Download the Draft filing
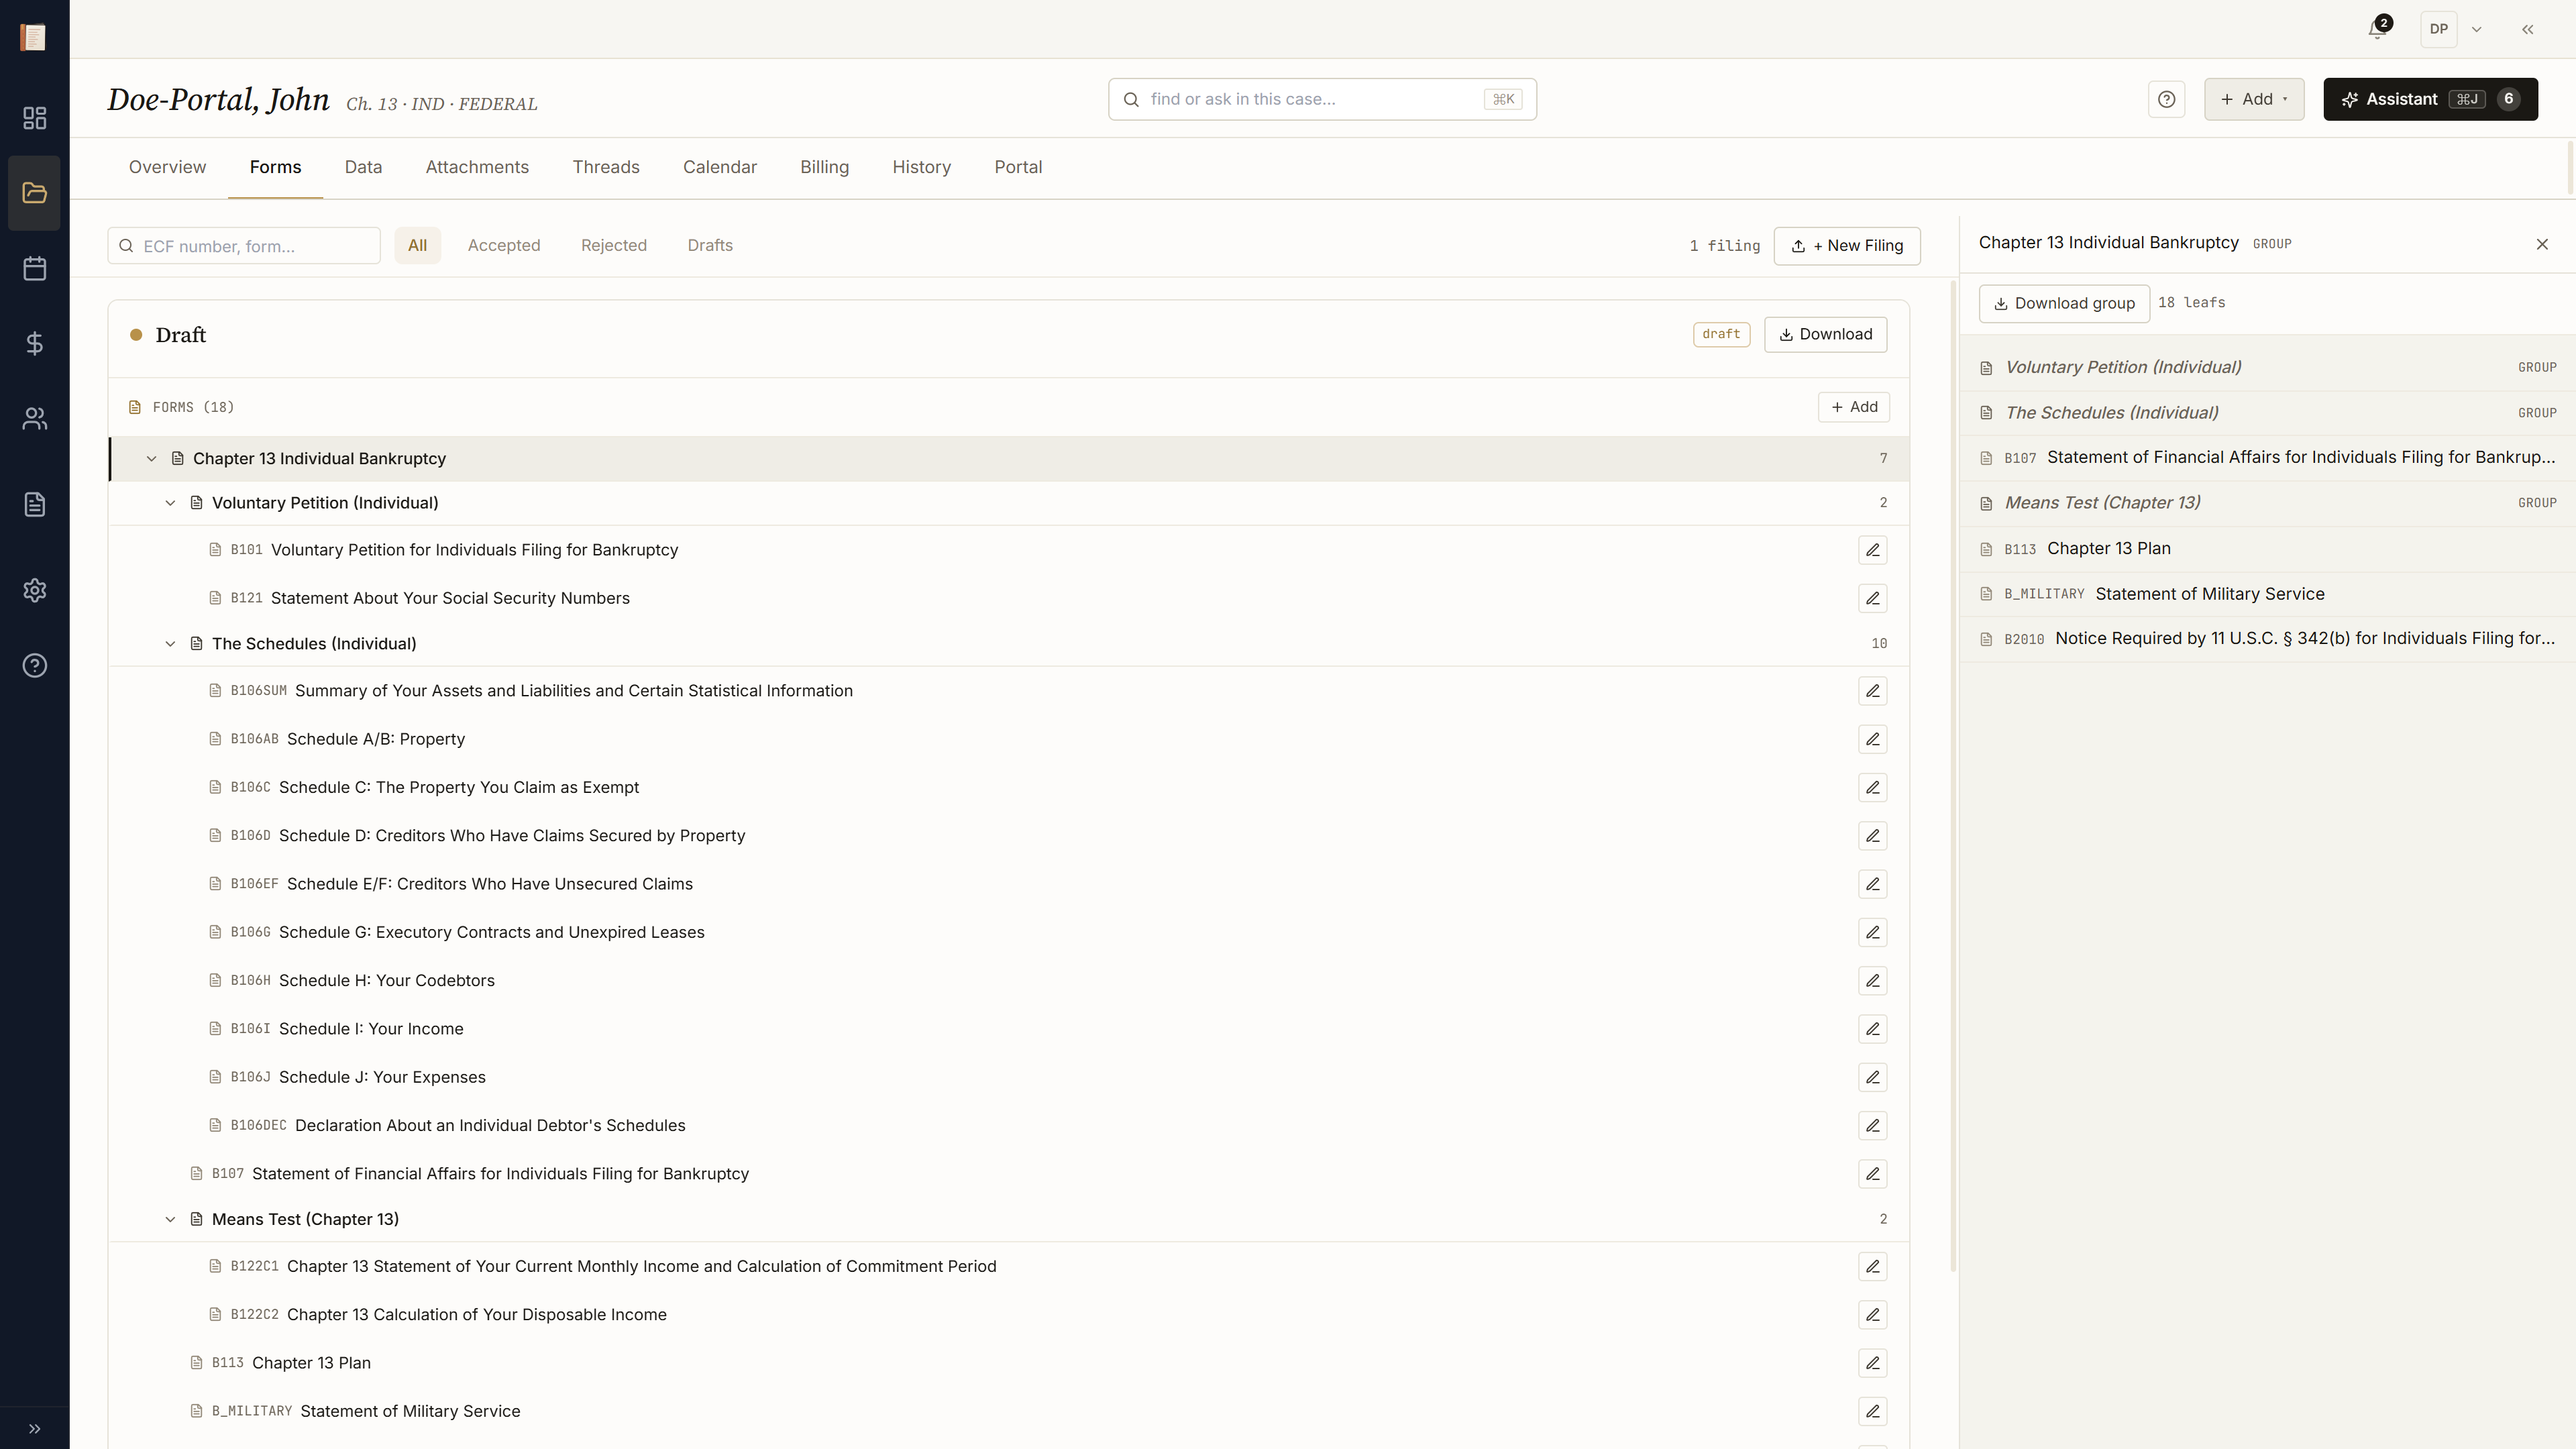2576x1449 pixels. [x=1825, y=334]
